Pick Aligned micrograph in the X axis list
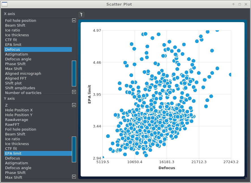Viewport: 251px width, 183px height. (x=23, y=74)
